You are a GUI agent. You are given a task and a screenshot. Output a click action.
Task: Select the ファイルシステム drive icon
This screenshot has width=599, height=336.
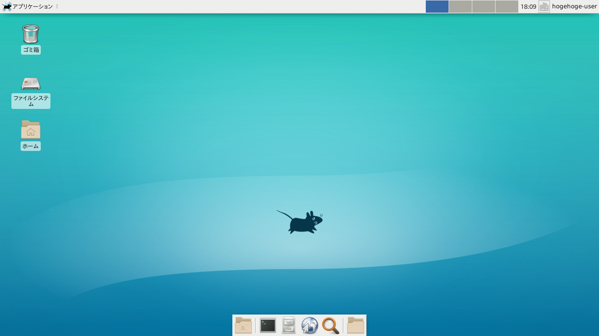point(31,83)
